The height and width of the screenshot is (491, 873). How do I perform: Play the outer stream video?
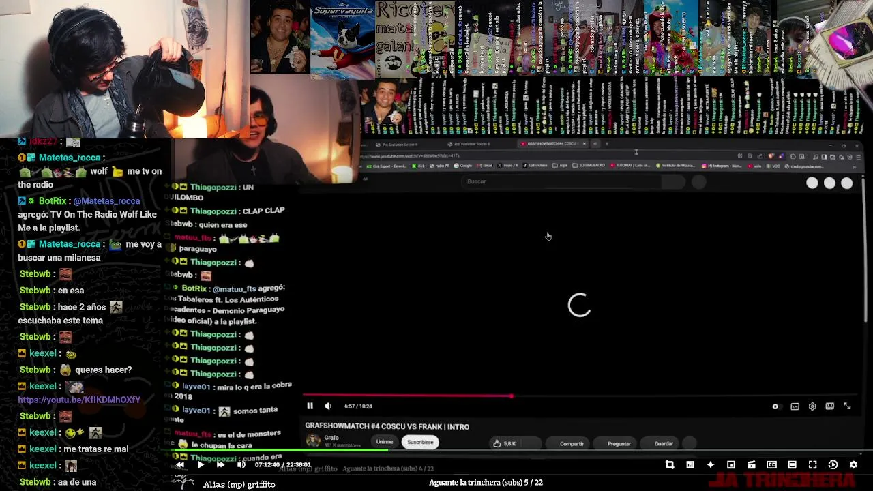point(201,465)
